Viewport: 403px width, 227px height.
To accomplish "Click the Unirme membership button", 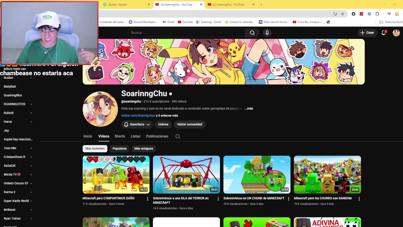I will click(163, 124).
